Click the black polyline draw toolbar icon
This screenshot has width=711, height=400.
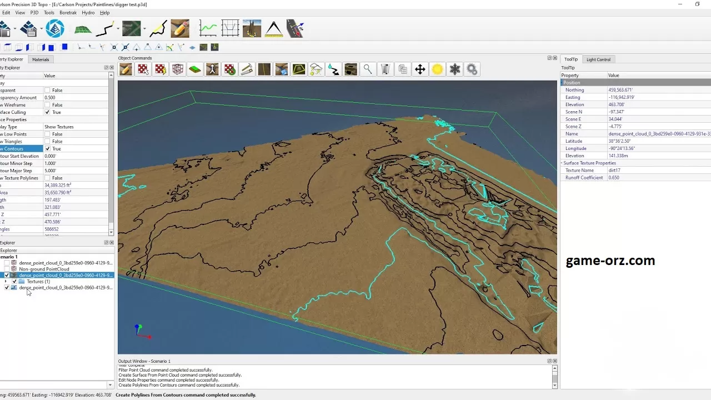pos(106,29)
